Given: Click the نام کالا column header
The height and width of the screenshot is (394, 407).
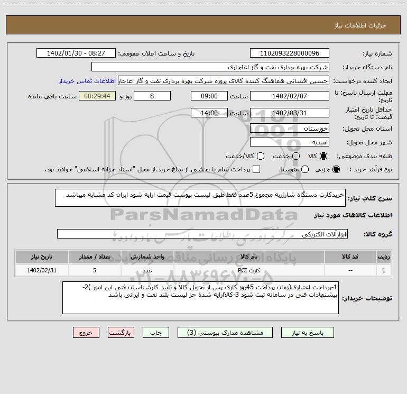Looking at the screenshot, I should pos(249,257).
